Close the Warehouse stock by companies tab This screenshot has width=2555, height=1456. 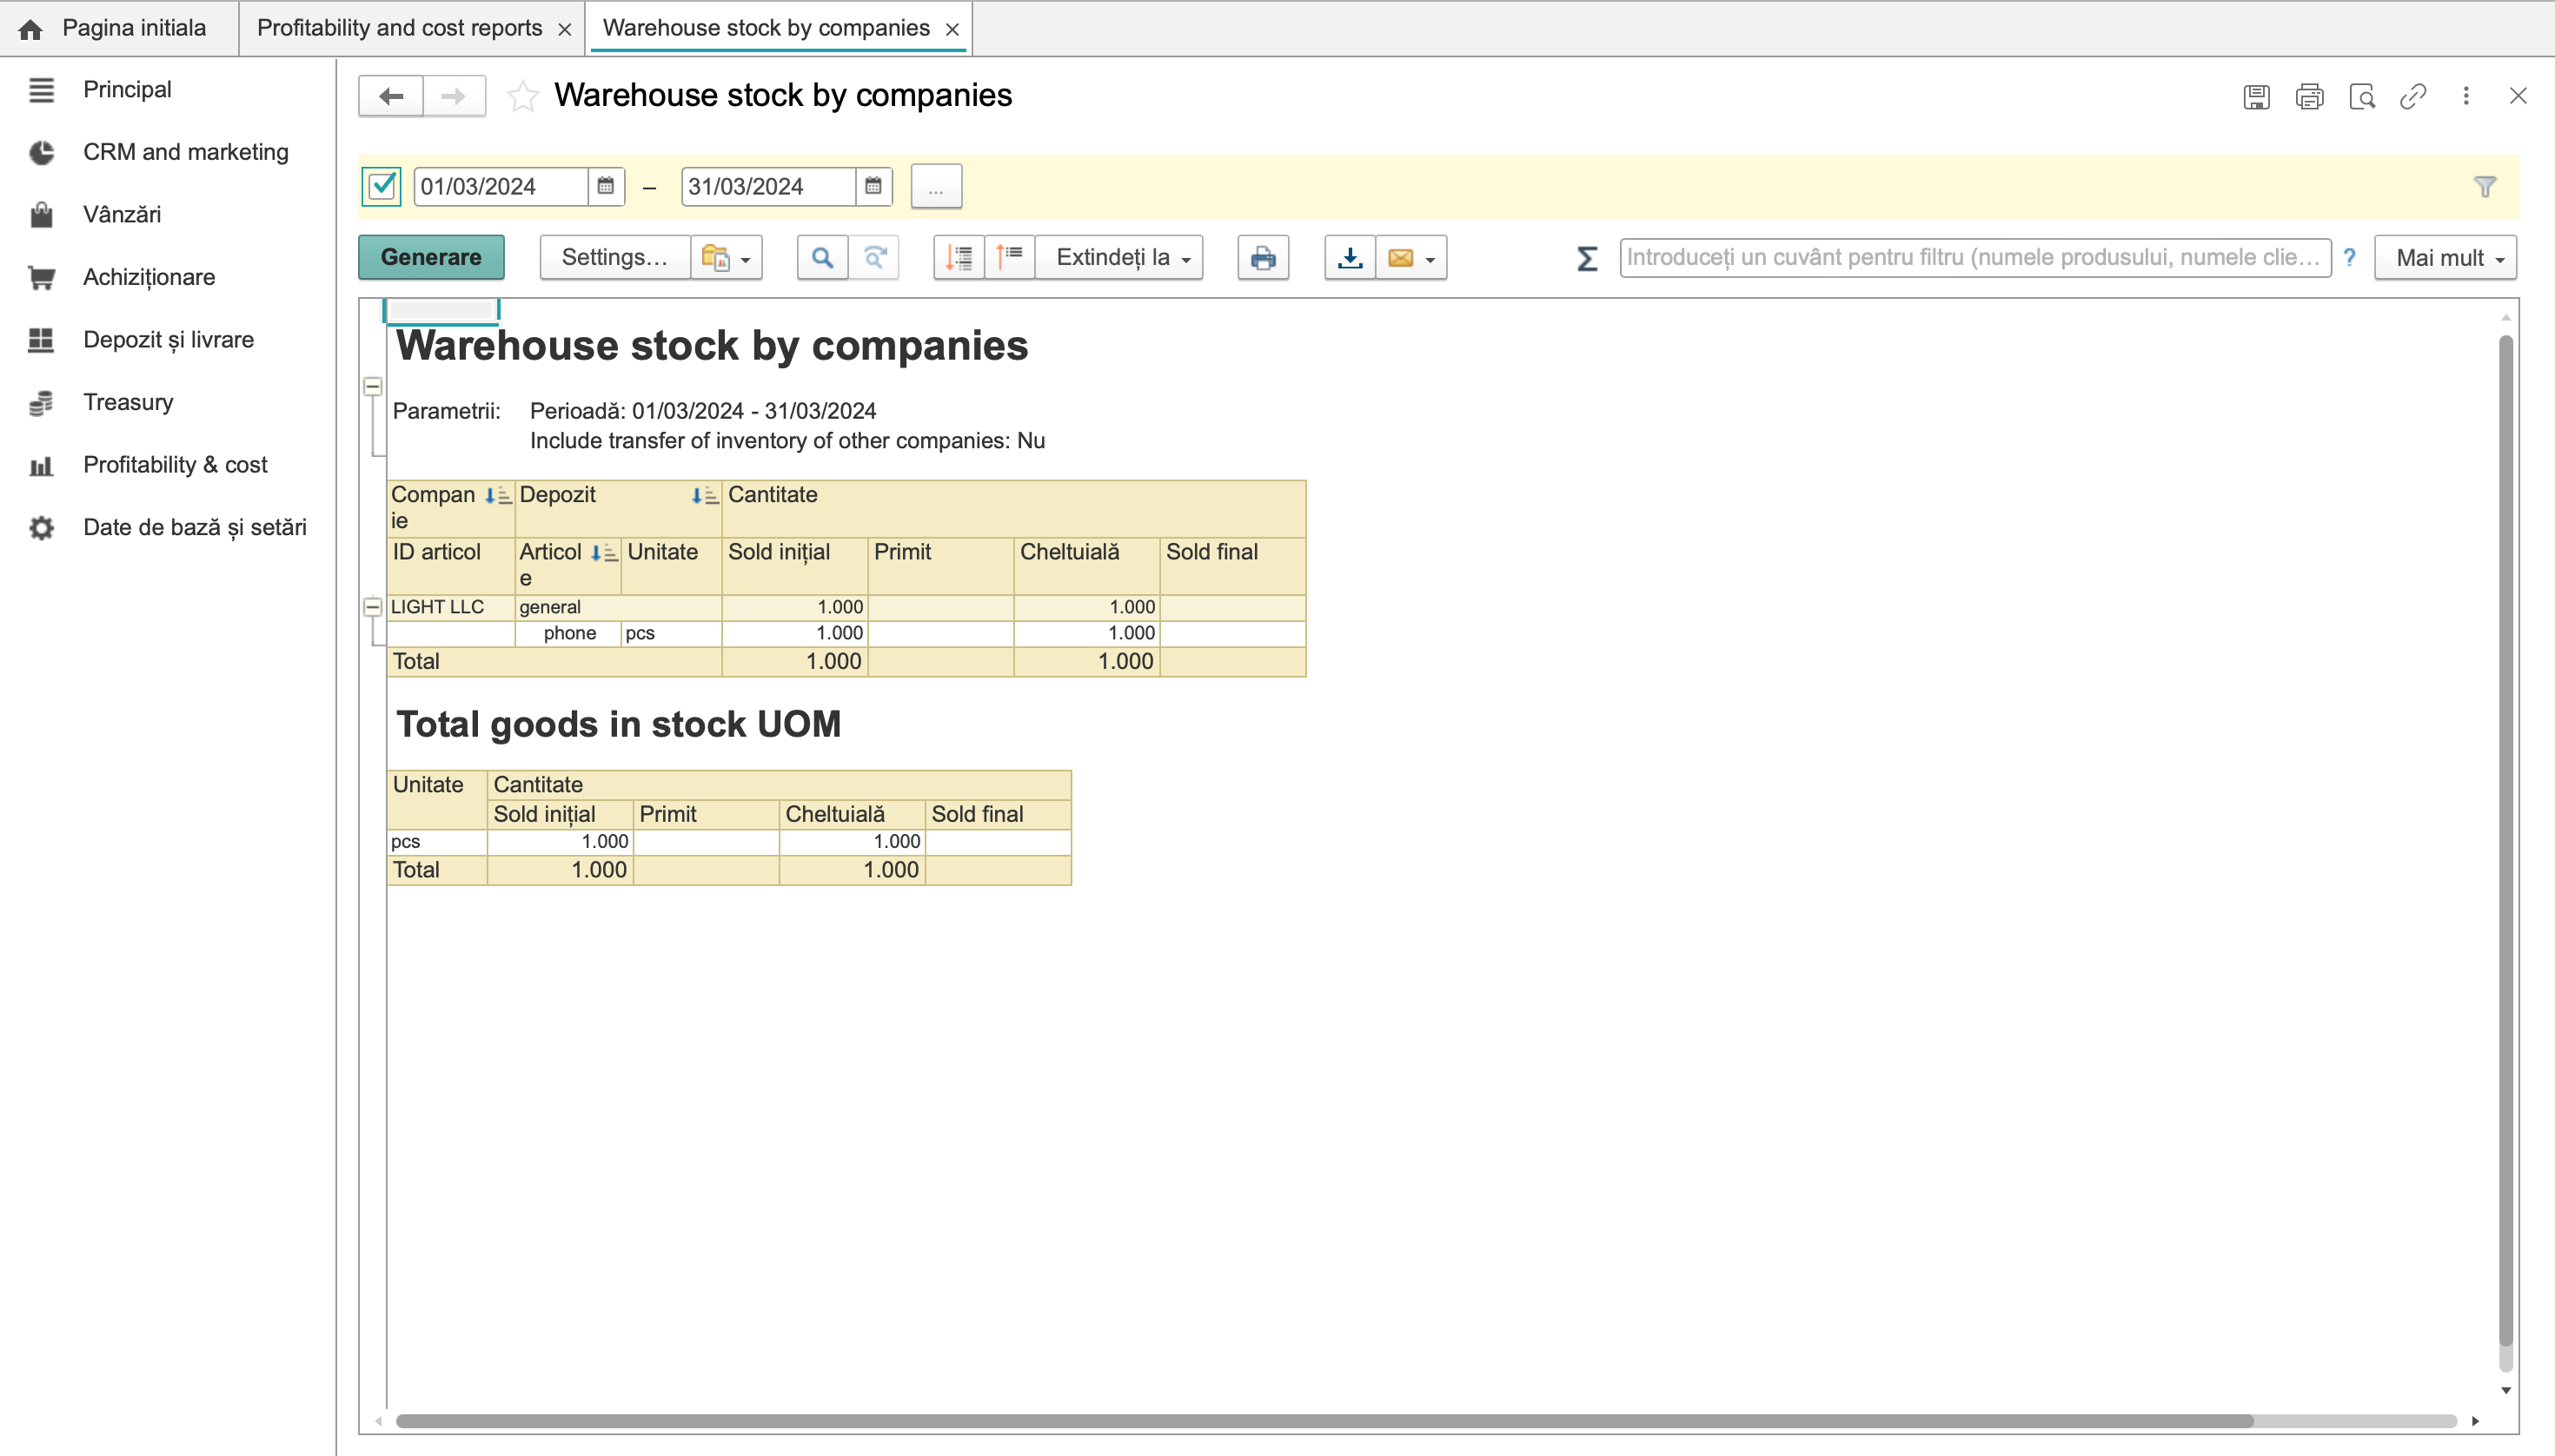pos(952,29)
